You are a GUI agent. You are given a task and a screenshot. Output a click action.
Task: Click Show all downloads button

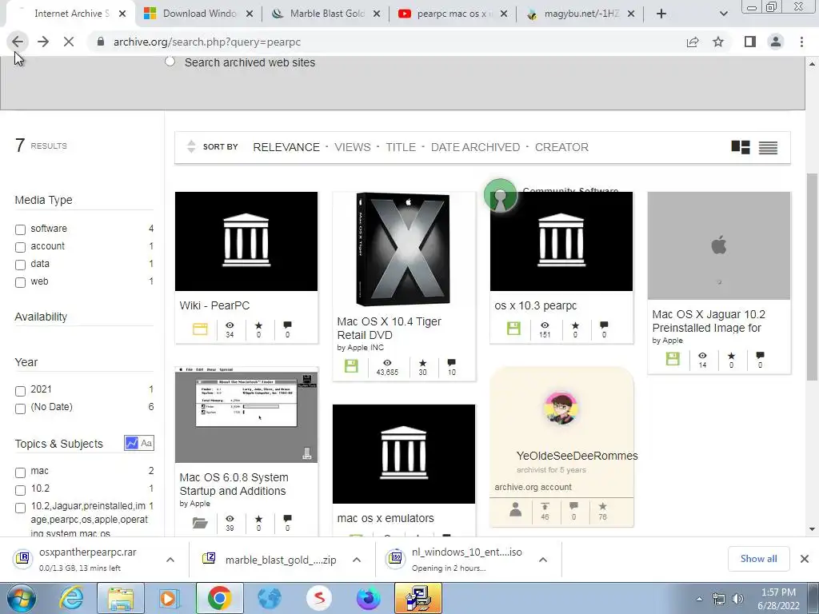[x=758, y=559]
